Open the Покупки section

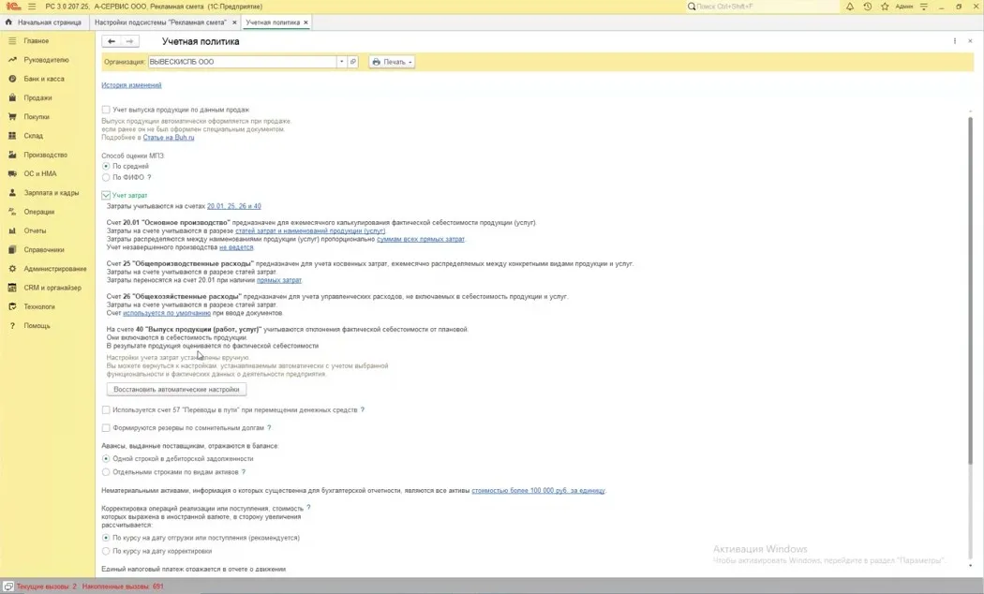point(37,117)
